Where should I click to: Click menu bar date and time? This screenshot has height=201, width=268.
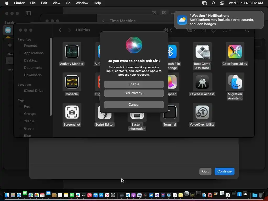click(246, 3)
